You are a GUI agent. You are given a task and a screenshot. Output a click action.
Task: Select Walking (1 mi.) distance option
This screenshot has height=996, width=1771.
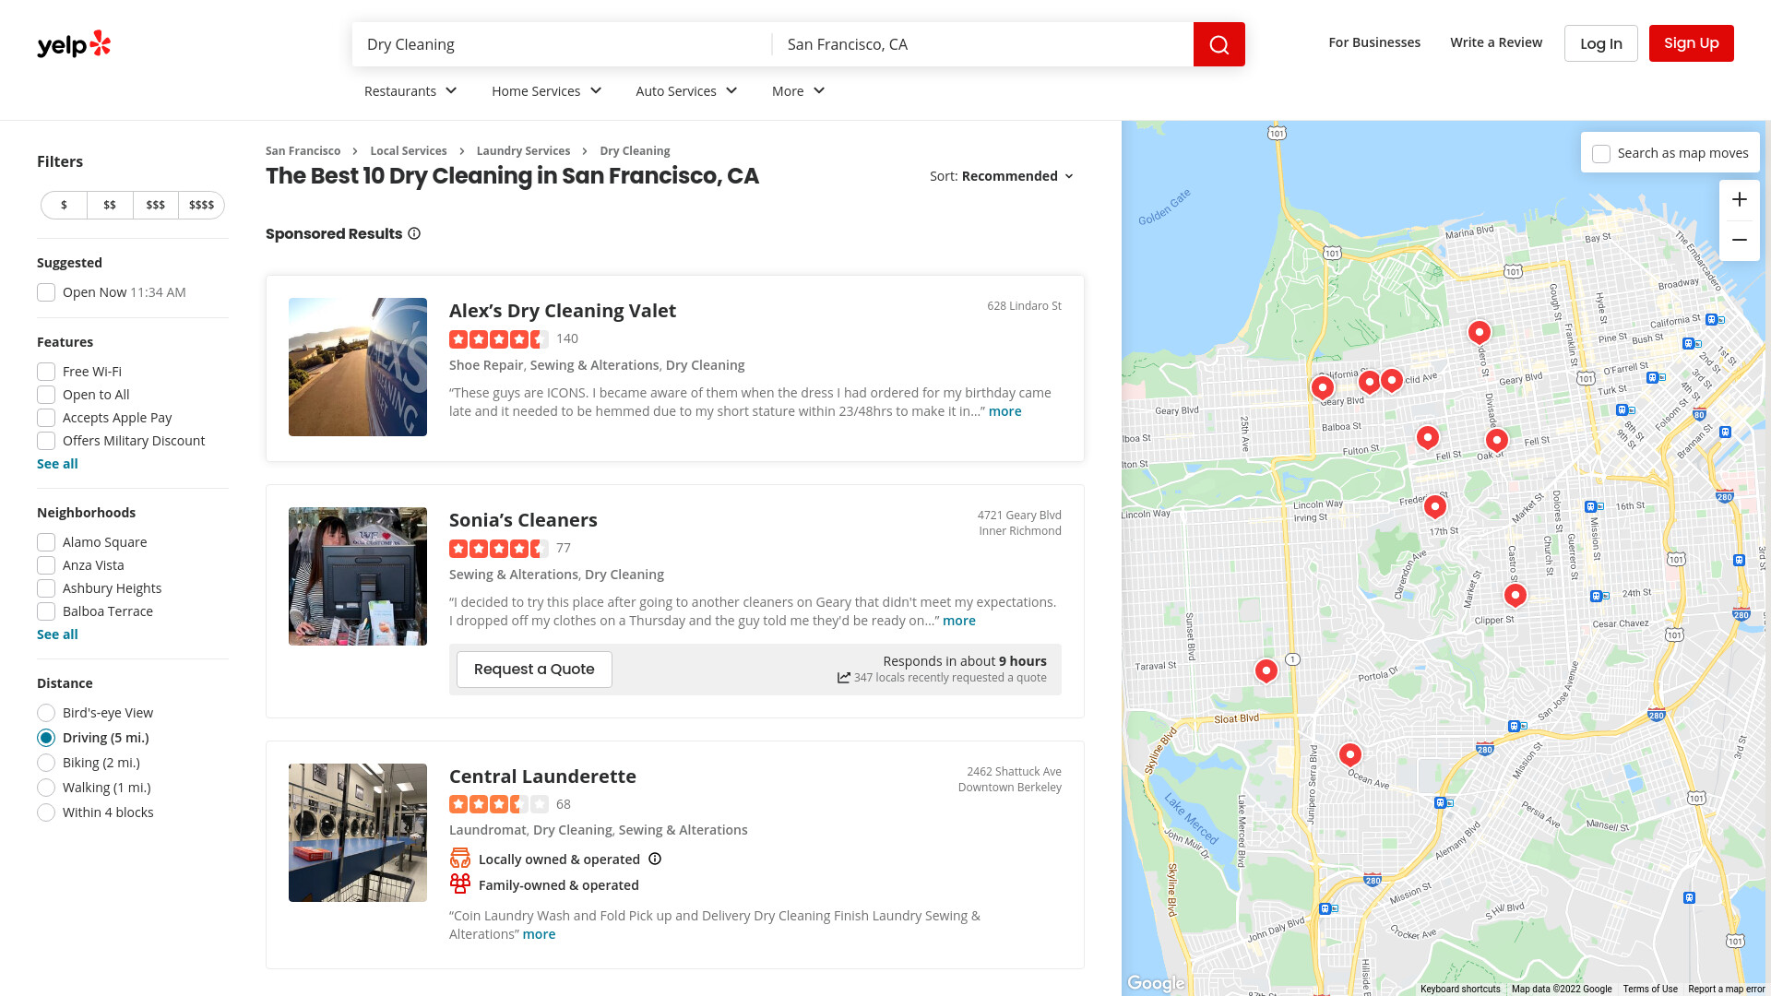click(x=46, y=788)
